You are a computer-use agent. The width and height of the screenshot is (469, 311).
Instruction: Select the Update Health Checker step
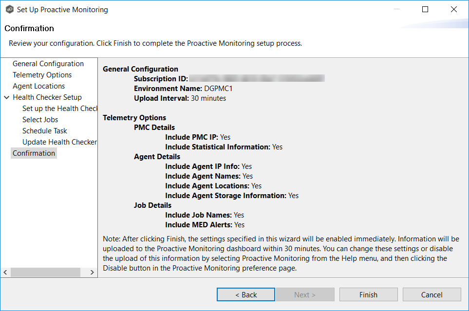click(x=59, y=142)
